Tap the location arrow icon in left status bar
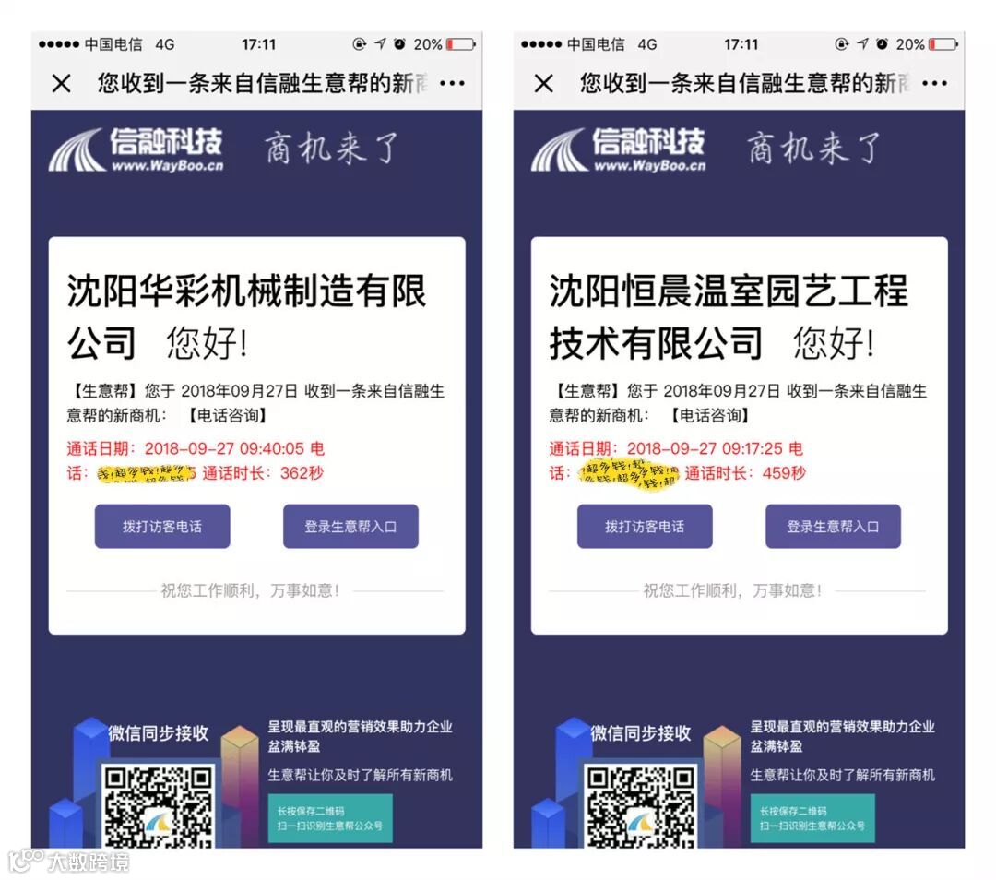The width and height of the screenshot is (996, 880). (x=380, y=44)
